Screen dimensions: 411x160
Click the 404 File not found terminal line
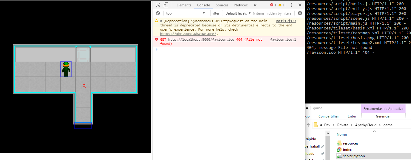pos(339,48)
